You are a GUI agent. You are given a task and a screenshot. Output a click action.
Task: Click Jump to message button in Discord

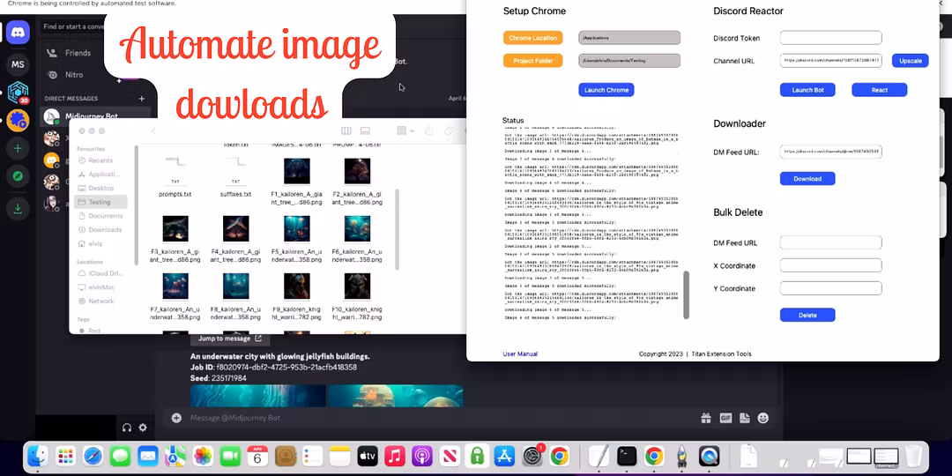(x=229, y=338)
